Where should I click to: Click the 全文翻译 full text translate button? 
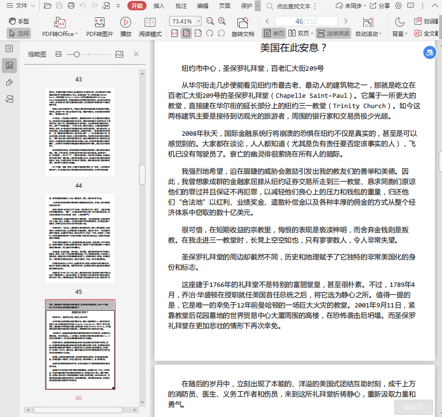[426, 34]
